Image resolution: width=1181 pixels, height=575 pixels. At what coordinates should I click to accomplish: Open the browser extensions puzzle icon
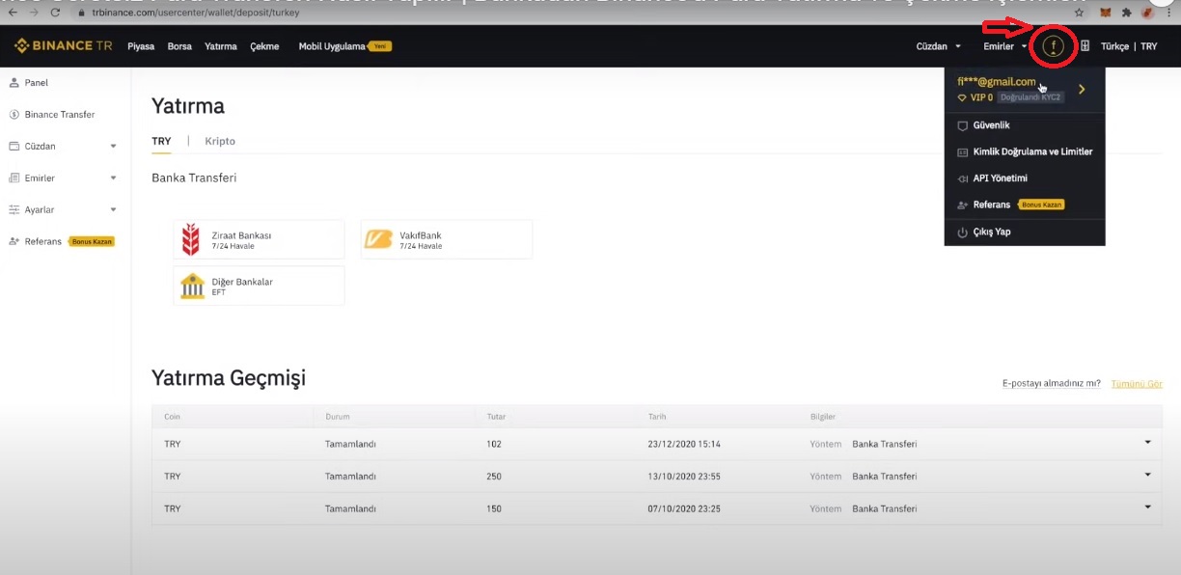click(1126, 13)
